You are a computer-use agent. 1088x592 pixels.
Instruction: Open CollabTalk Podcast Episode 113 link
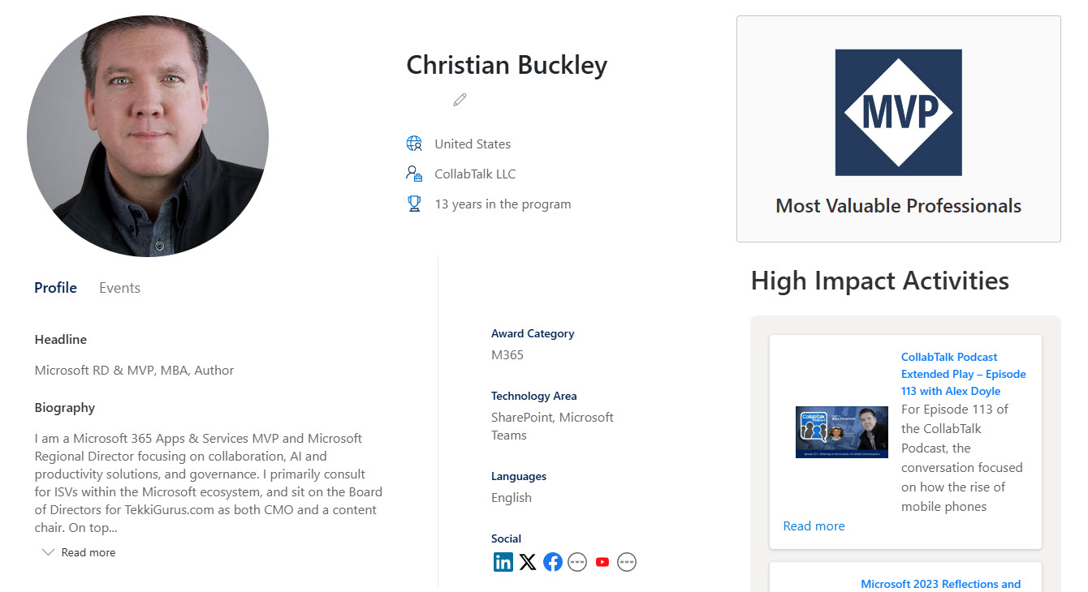click(963, 373)
